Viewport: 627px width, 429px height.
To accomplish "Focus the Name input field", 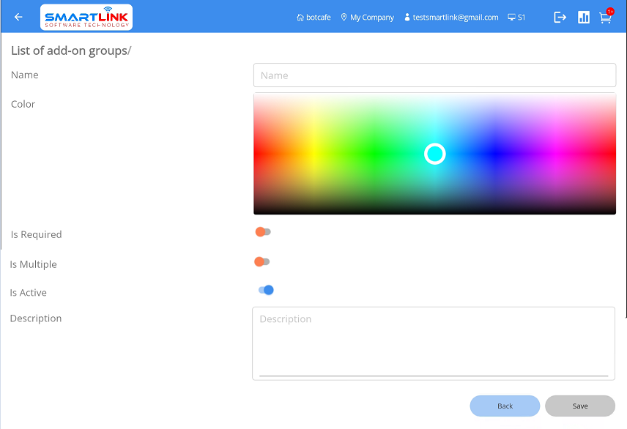I will click(x=434, y=75).
